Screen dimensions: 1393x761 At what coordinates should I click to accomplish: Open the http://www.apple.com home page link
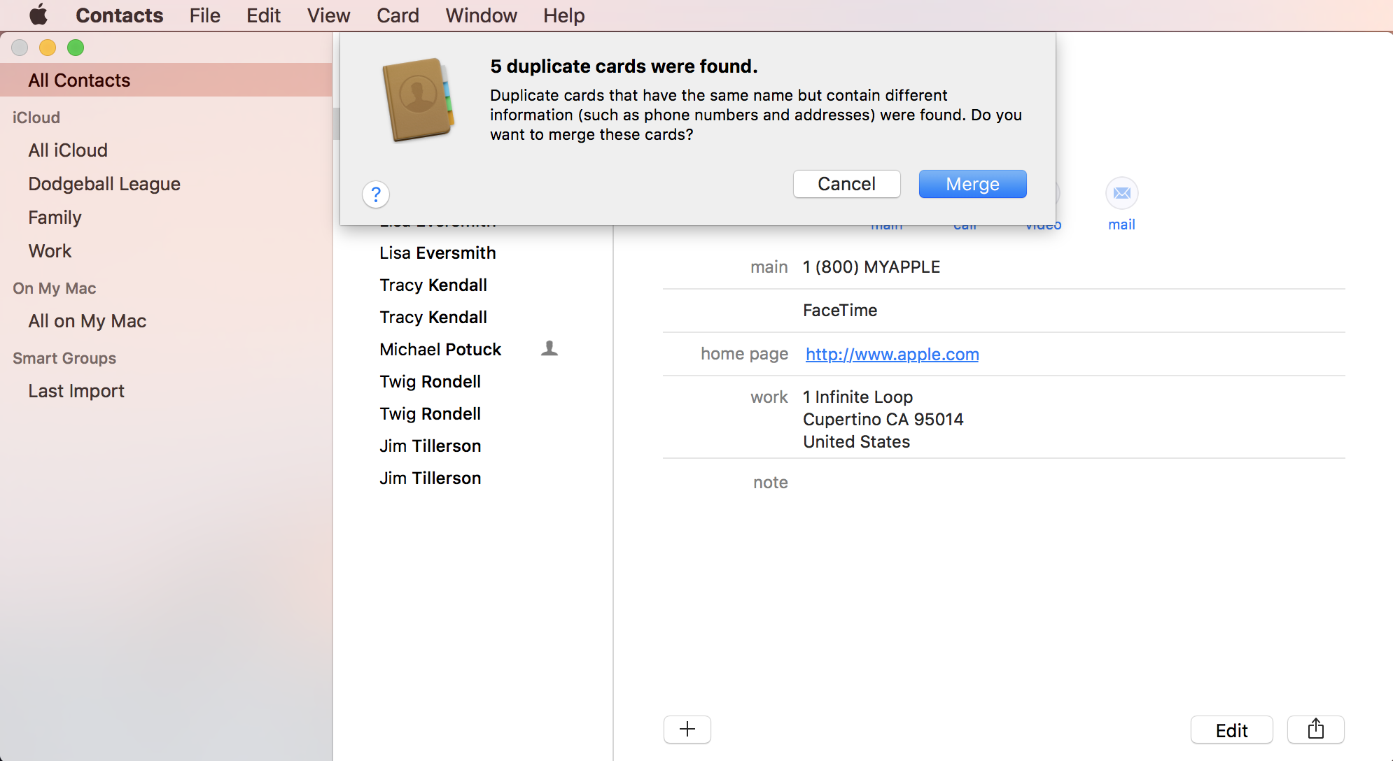coord(892,354)
